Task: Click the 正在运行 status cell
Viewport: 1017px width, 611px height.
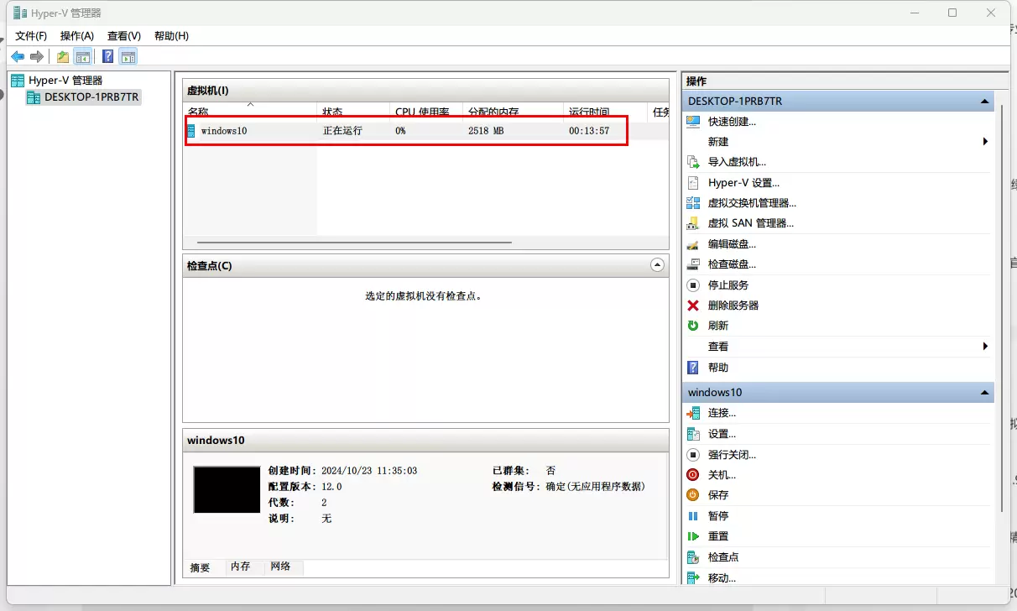Action: [x=343, y=131]
